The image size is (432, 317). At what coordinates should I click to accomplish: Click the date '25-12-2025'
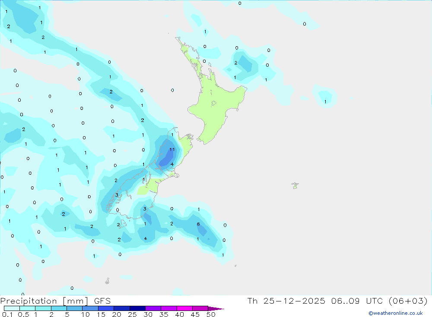click(294, 301)
